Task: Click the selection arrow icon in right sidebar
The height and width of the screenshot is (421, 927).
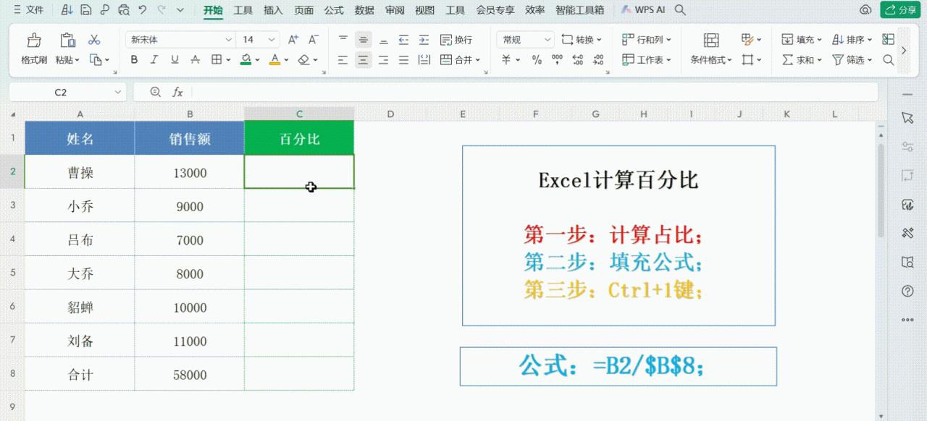Action: click(x=907, y=118)
